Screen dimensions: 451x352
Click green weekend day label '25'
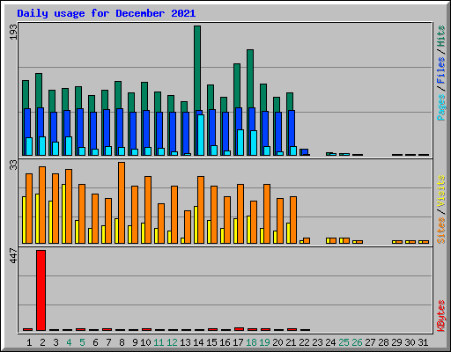[x=344, y=342]
